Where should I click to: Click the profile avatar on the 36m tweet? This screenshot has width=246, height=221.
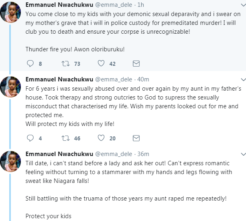10,161
